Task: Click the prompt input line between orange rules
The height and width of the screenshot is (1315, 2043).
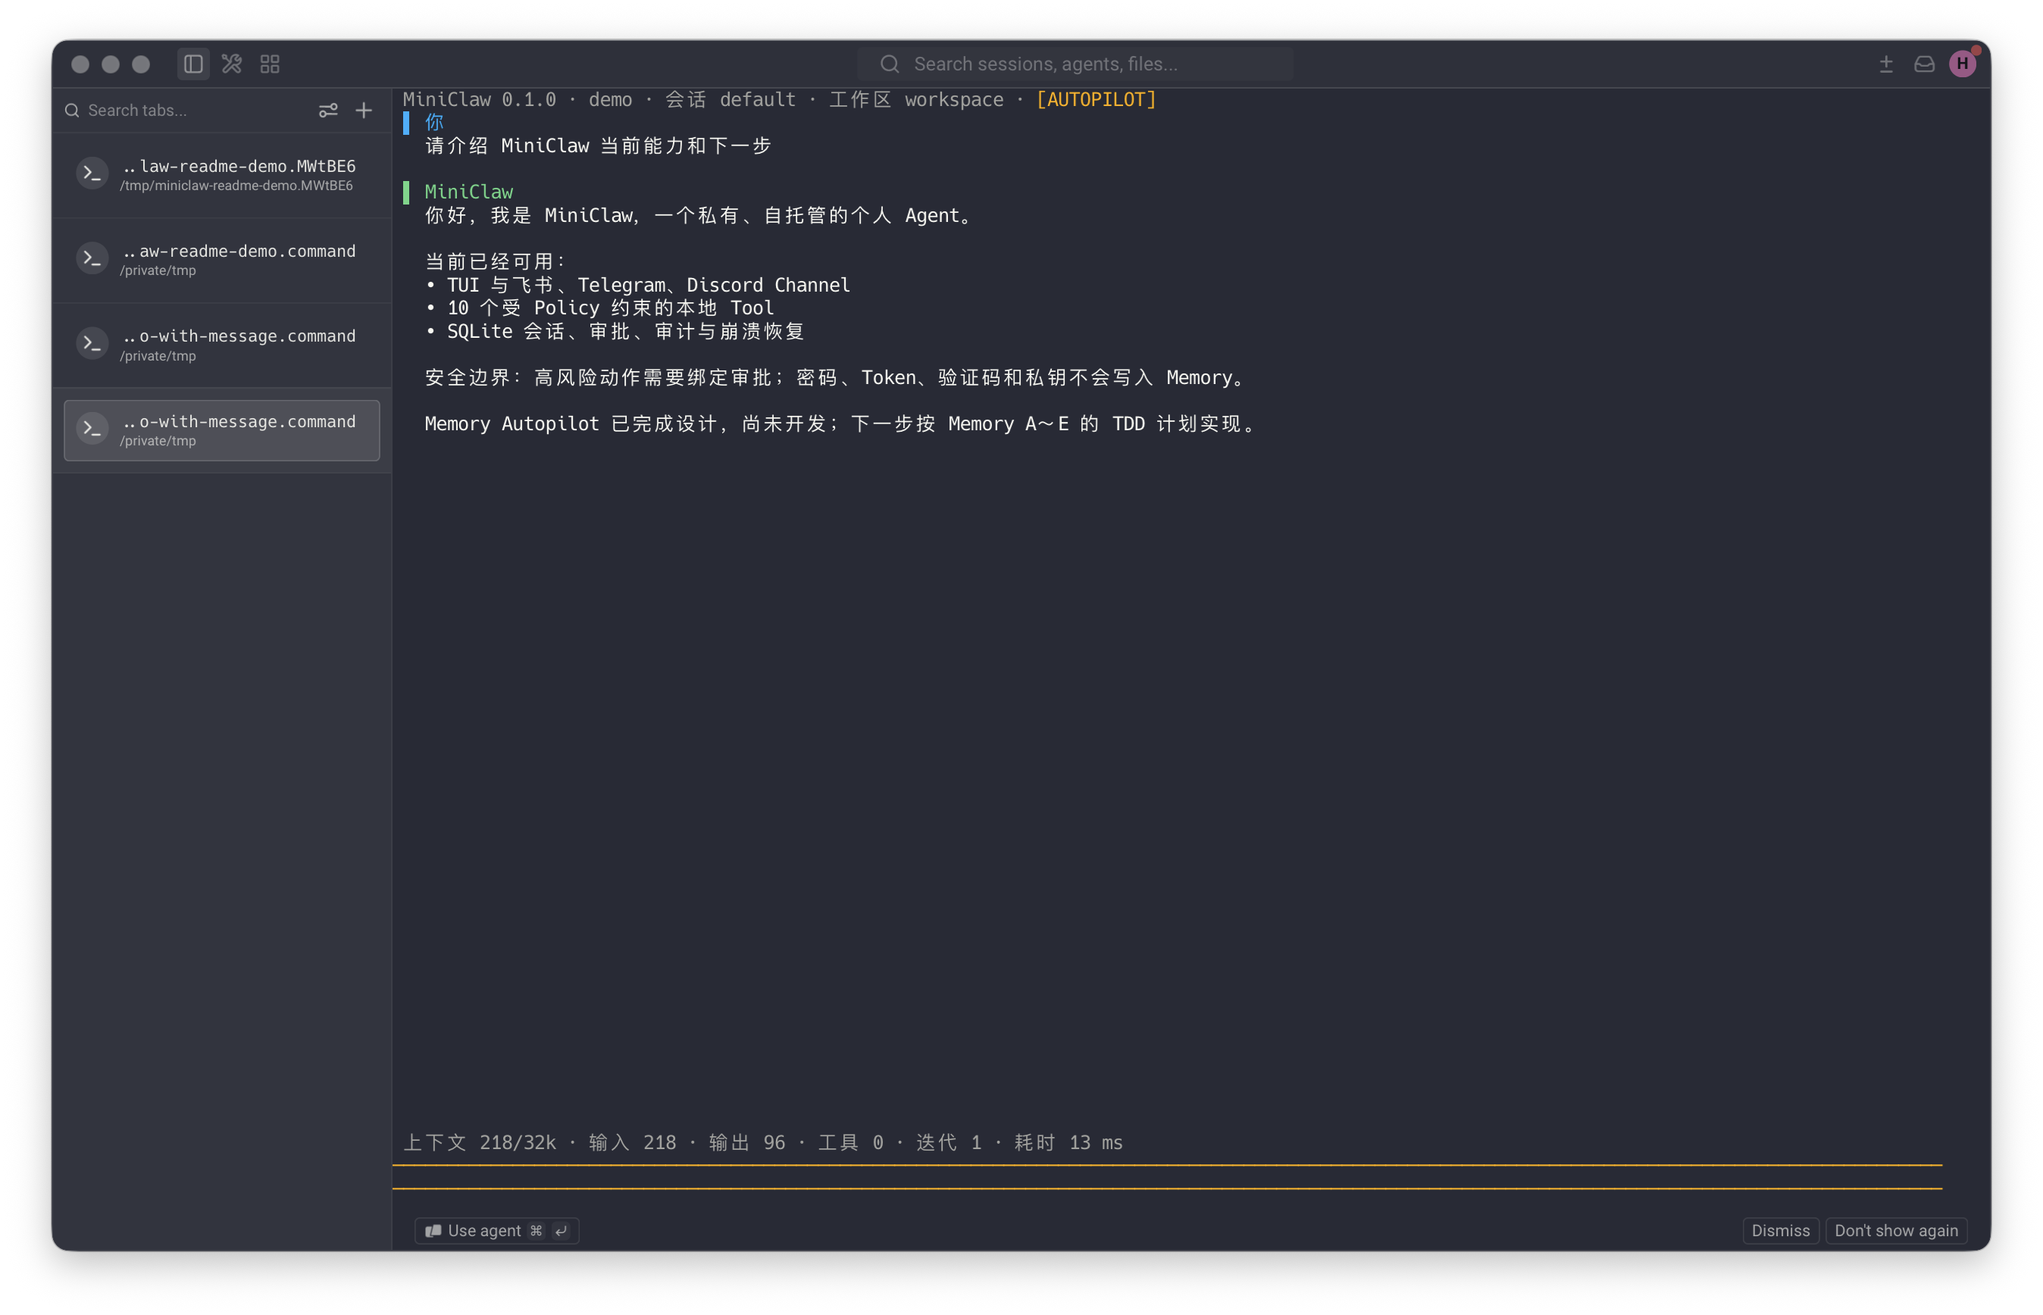Action: (1167, 1176)
